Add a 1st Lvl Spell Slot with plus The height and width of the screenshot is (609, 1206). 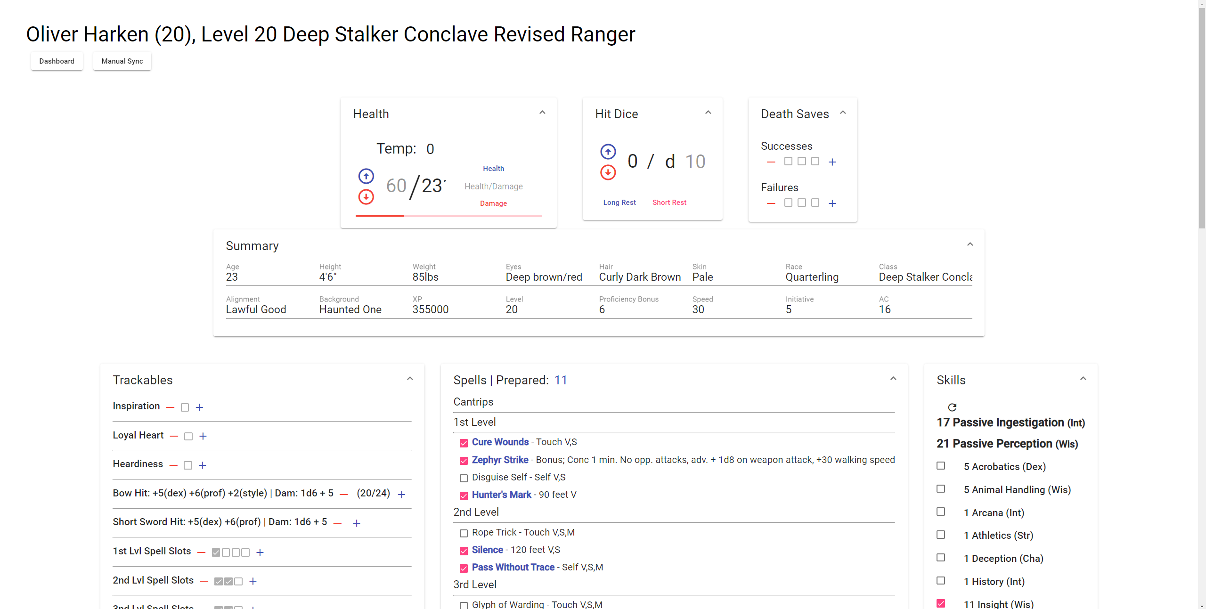pyautogui.click(x=260, y=552)
